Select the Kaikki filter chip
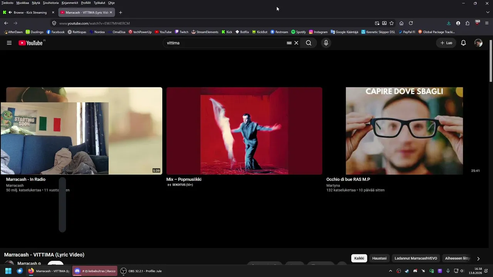Screen dimensions: 493x277 [359, 259]
